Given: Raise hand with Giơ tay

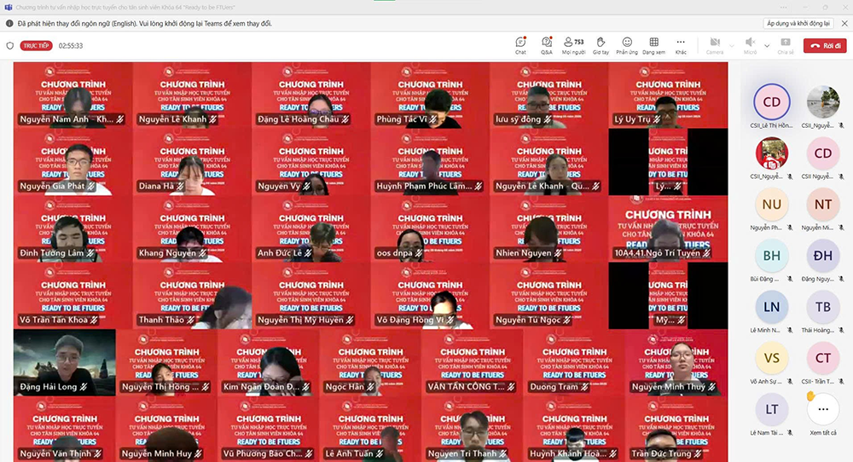Looking at the screenshot, I should coord(601,44).
